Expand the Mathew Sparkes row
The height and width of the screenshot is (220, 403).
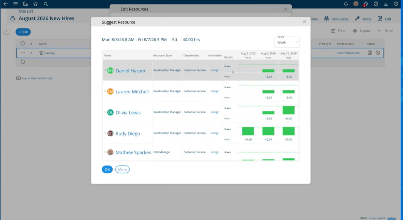coord(105,152)
